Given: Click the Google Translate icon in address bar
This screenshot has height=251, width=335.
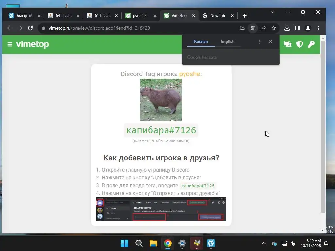Looking at the screenshot, I should point(253,28).
